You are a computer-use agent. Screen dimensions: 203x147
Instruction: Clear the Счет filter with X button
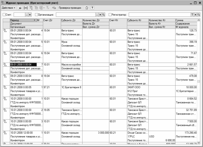pyautogui.click(x=30, y=15)
